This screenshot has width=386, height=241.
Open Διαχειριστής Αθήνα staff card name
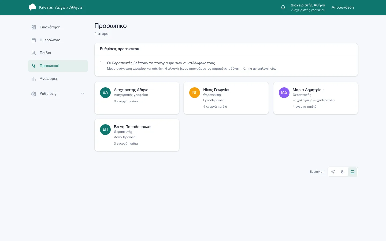(131, 90)
